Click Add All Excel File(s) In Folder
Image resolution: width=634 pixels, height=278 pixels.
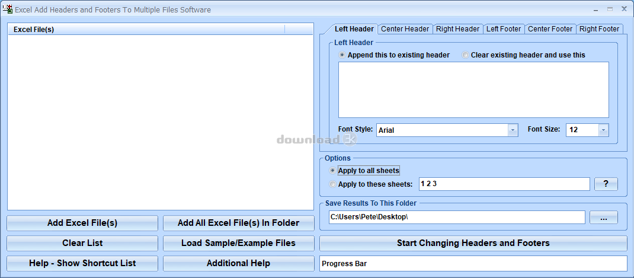(x=239, y=223)
